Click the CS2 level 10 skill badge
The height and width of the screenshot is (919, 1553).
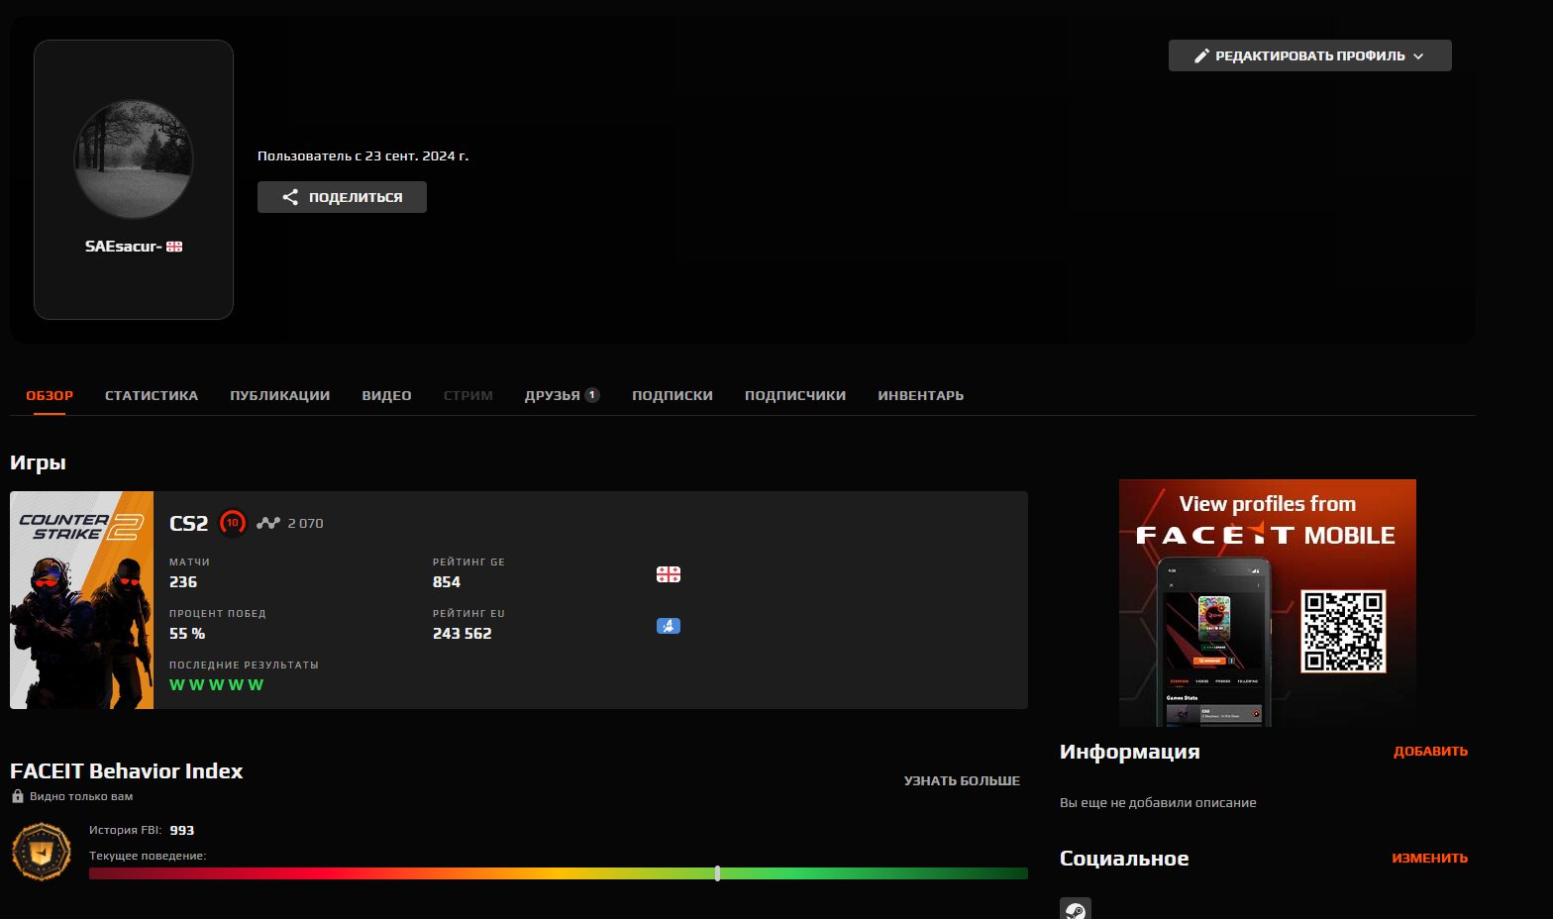click(233, 523)
